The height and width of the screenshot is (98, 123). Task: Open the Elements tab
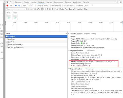(x=18, y=2)
